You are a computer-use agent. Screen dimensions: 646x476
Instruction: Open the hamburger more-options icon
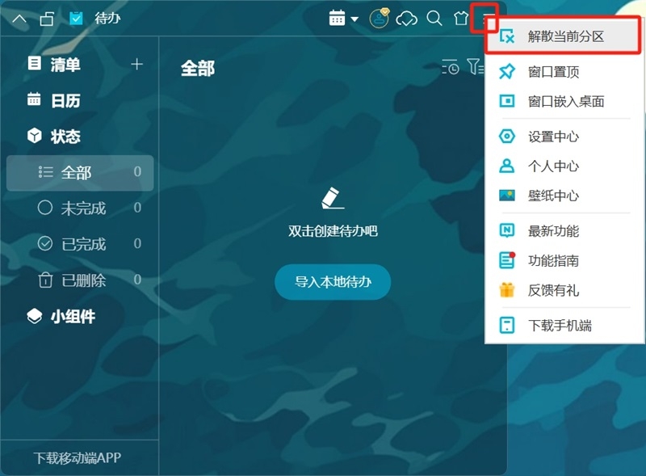[x=483, y=19]
